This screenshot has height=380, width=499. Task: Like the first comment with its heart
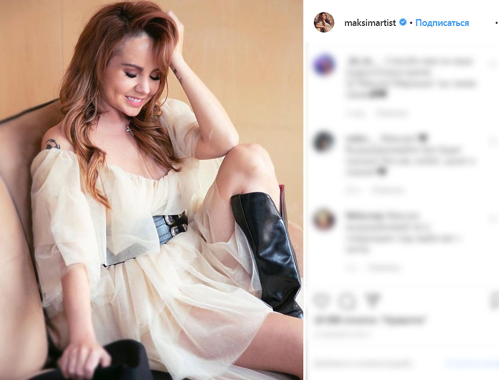click(x=493, y=64)
